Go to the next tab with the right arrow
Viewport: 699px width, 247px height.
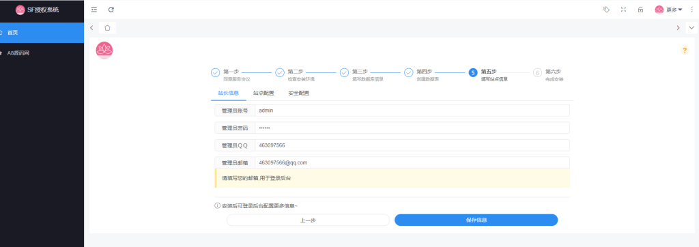click(x=678, y=28)
